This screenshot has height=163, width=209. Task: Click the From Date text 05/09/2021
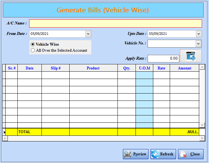point(40,34)
